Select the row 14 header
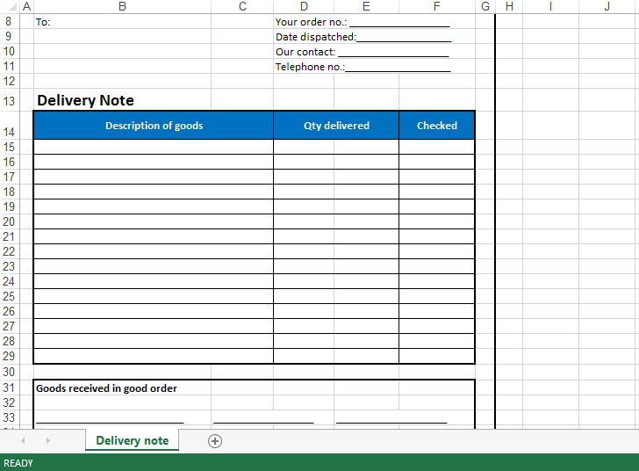Screen dimensions: 639x471 (10, 132)
